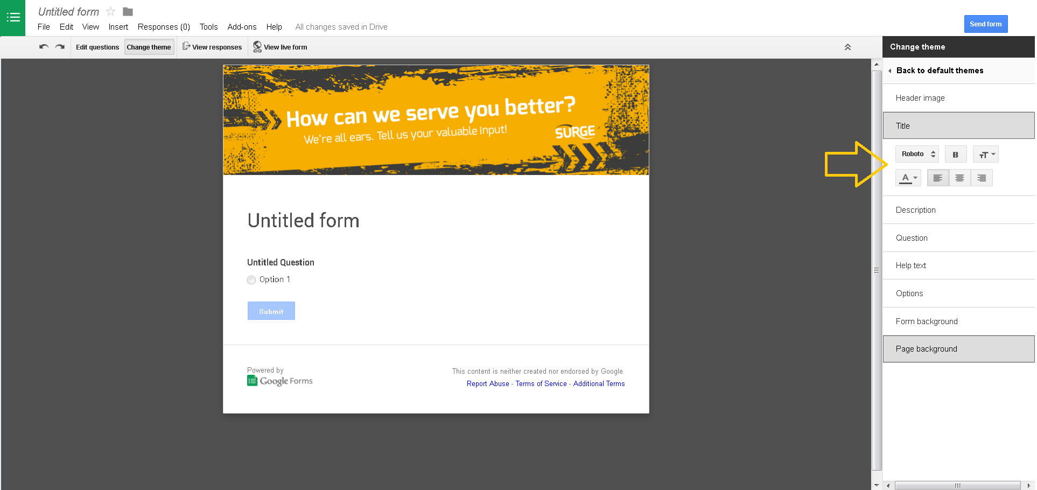Click the Google Forms home icon
Screen dimensions: 1037x490
13,18
